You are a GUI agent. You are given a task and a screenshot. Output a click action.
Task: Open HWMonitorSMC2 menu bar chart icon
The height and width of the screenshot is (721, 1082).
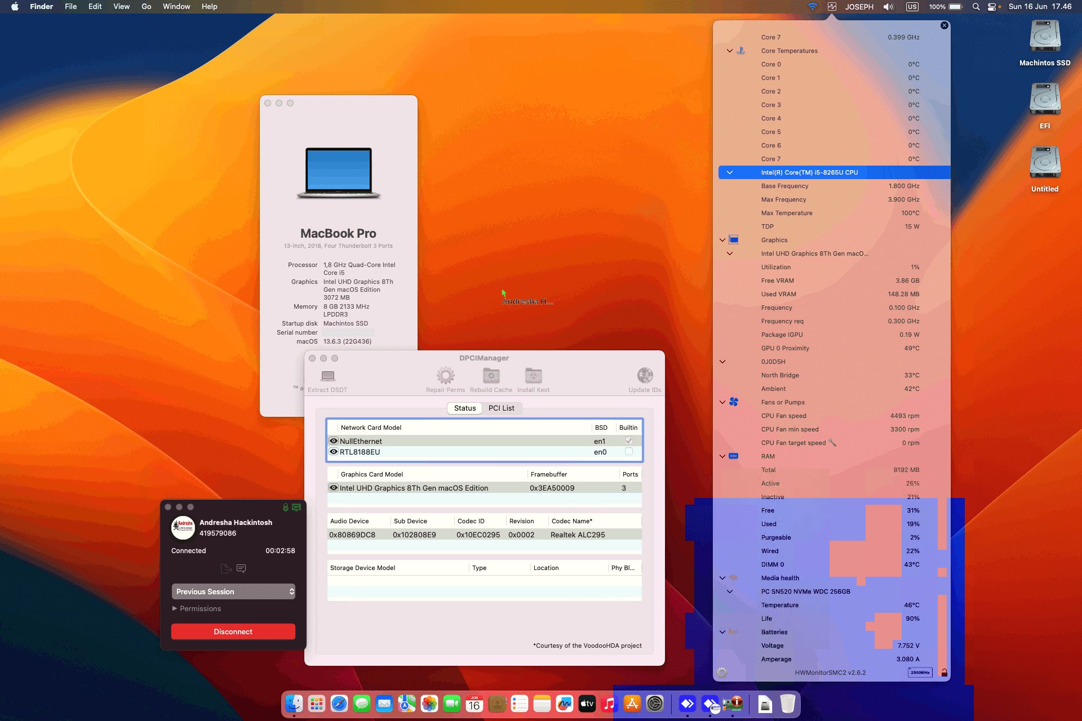pyautogui.click(x=832, y=7)
